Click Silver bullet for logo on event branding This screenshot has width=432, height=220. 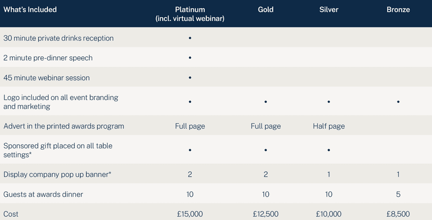(x=329, y=102)
